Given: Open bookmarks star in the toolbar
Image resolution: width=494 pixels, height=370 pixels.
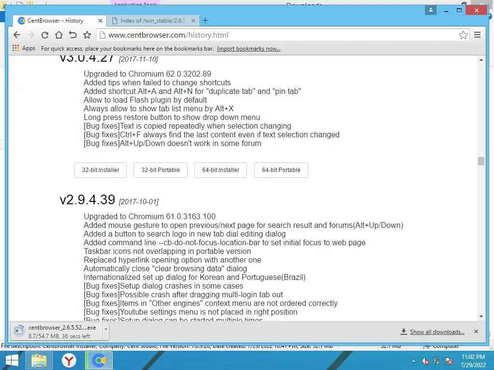Looking at the screenshot, I should 87,35.
